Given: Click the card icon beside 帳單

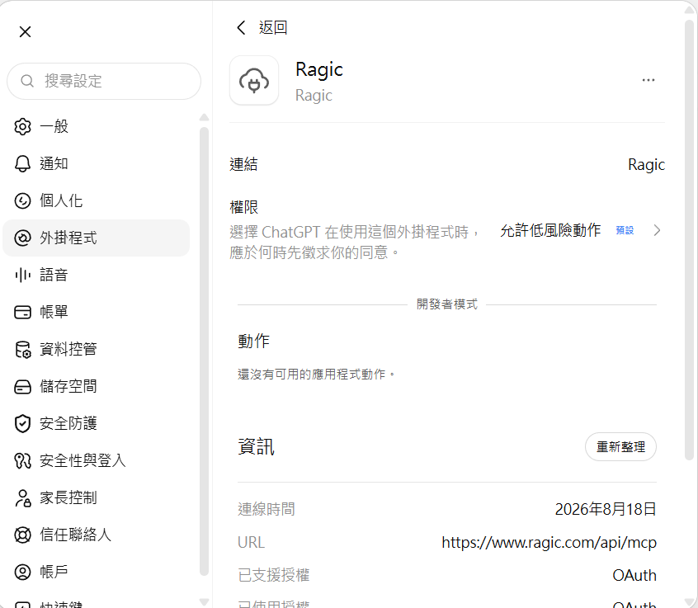Looking at the screenshot, I should click(x=22, y=312).
